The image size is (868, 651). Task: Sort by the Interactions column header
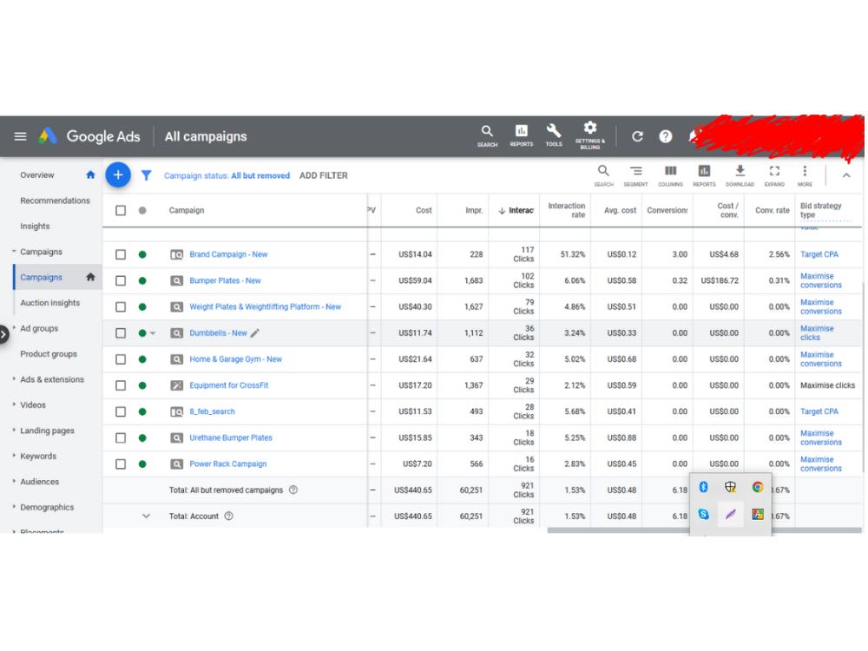516,210
